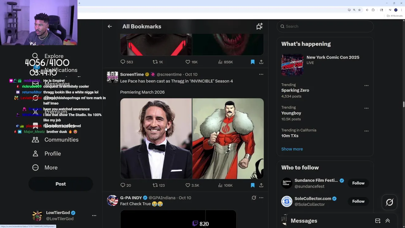The height and width of the screenshot is (228, 405).
Task: Remove bookmark from ScreenTime post
Action: 252,185
